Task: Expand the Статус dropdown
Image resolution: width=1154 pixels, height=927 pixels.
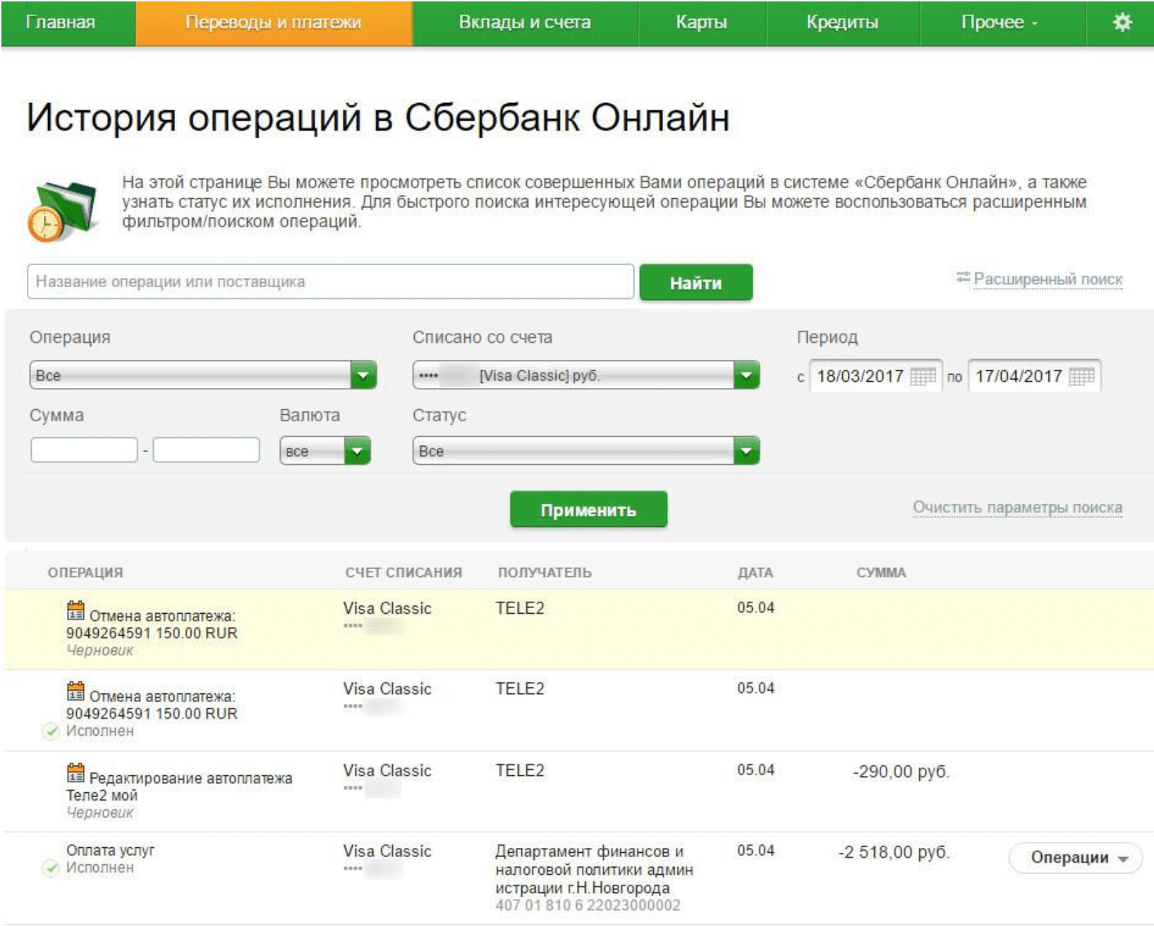Action: (746, 451)
